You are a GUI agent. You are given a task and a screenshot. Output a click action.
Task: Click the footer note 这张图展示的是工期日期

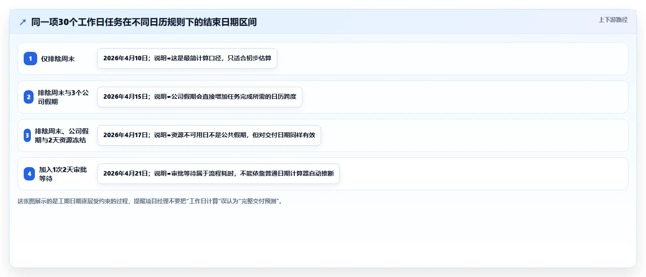pyautogui.click(x=150, y=201)
